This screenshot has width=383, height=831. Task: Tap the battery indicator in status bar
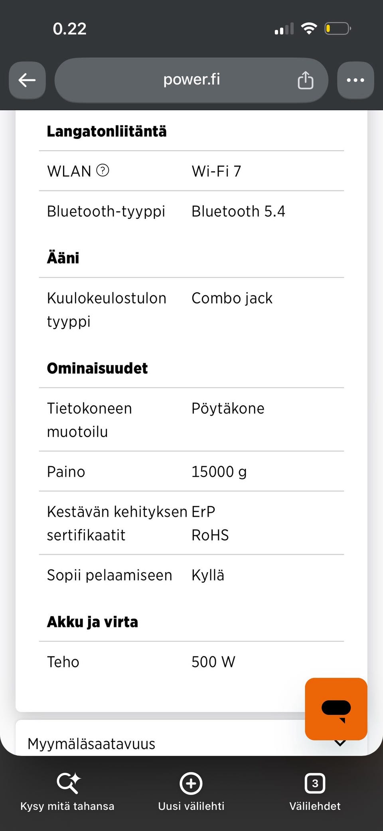click(x=338, y=29)
